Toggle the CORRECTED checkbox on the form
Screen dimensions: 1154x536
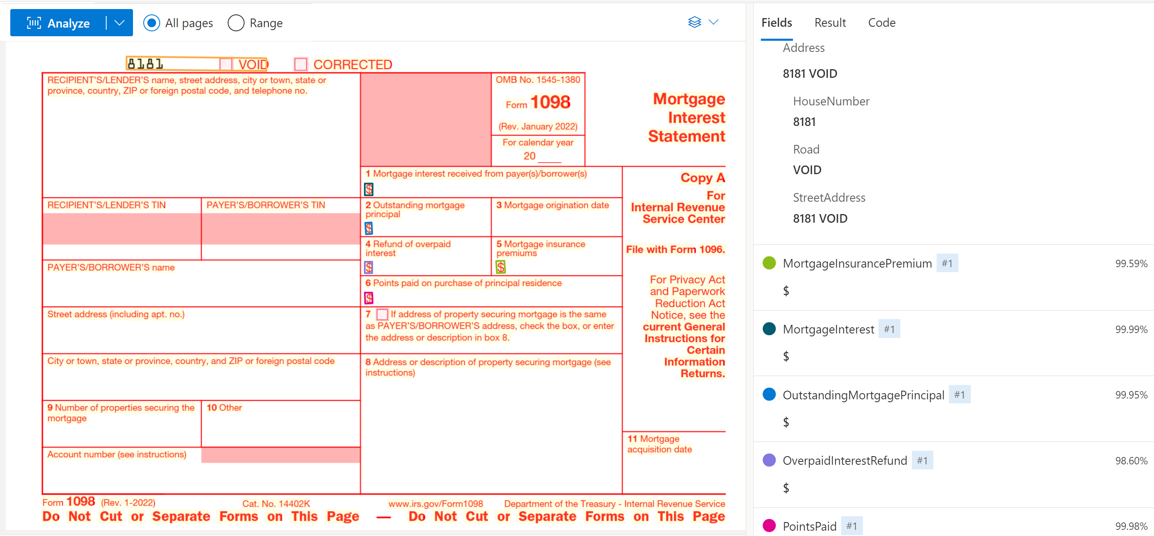[x=300, y=64]
